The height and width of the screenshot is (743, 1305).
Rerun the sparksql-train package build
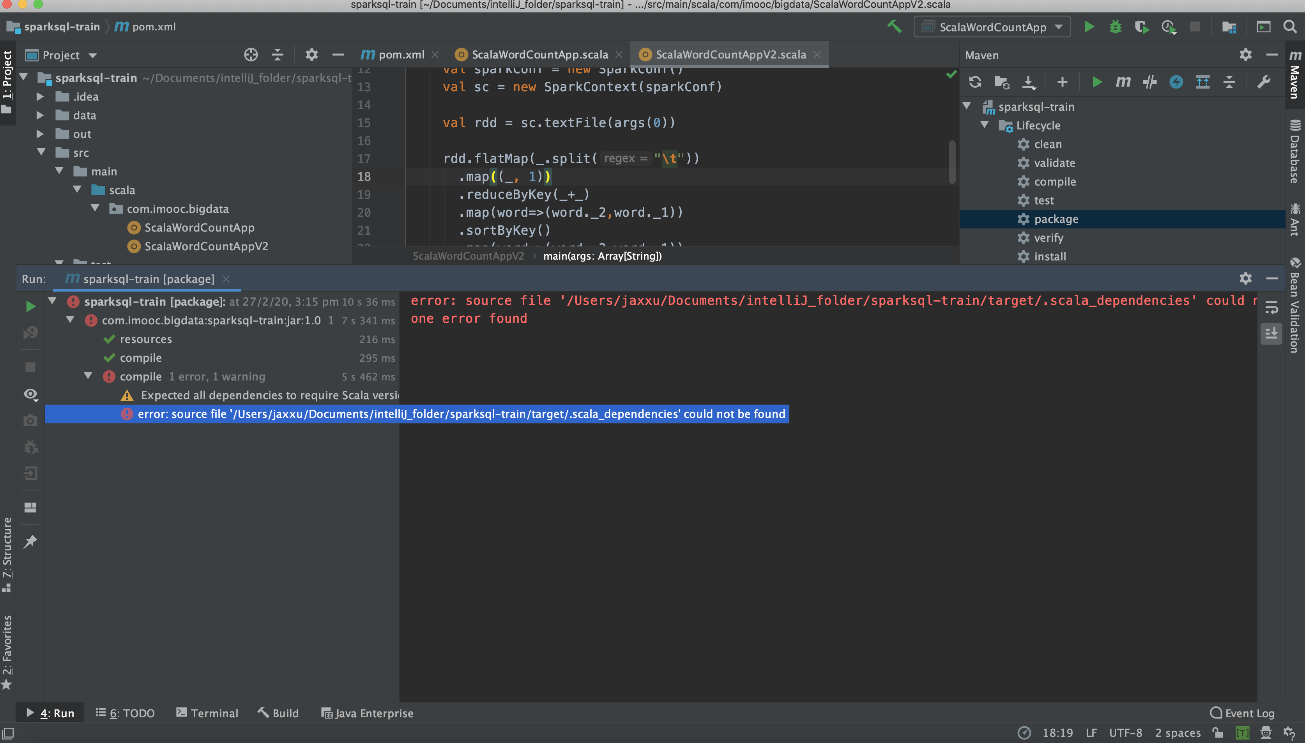point(31,306)
